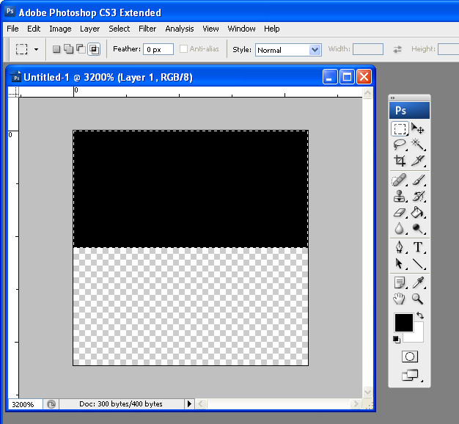The image size is (459, 424).
Task: Select the Path Selection tool
Action: [400, 263]
